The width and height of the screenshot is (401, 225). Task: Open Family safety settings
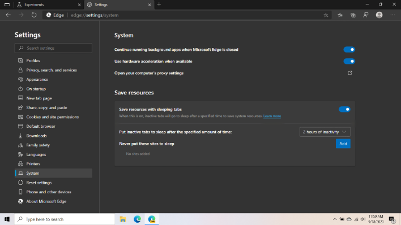pyautogui.click(x=53, y=145)
